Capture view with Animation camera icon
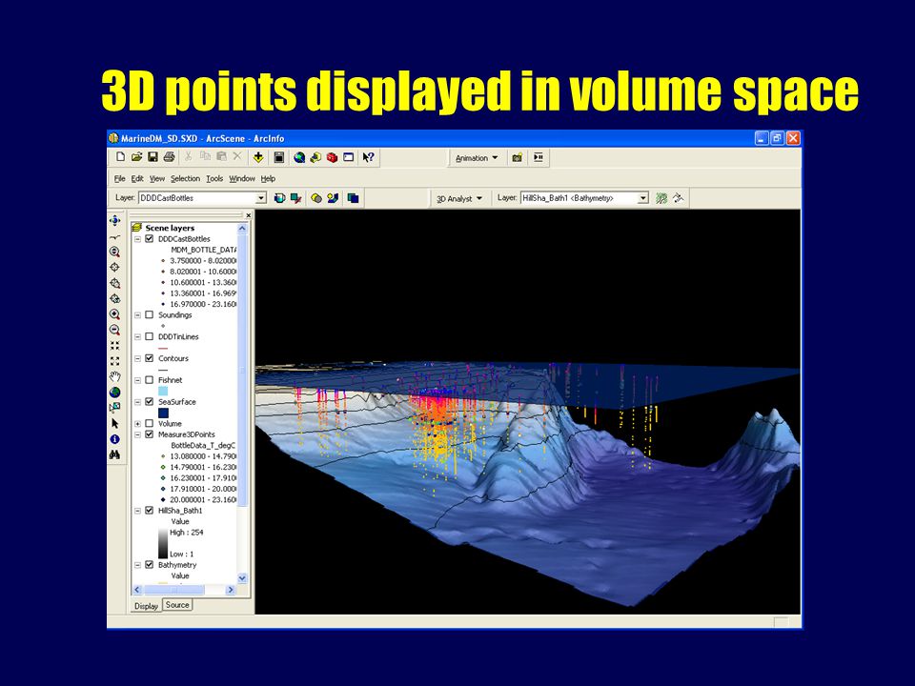Viewport: 915px width, 686px height. click(x=517, y=157)
